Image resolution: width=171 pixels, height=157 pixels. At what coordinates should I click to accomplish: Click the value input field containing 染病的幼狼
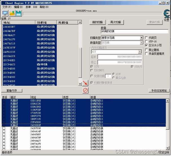point(135,31)
